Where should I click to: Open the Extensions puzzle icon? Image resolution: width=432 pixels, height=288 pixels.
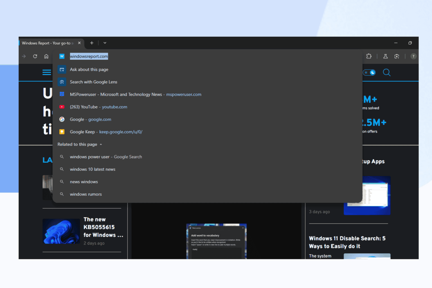pos(369,56)
